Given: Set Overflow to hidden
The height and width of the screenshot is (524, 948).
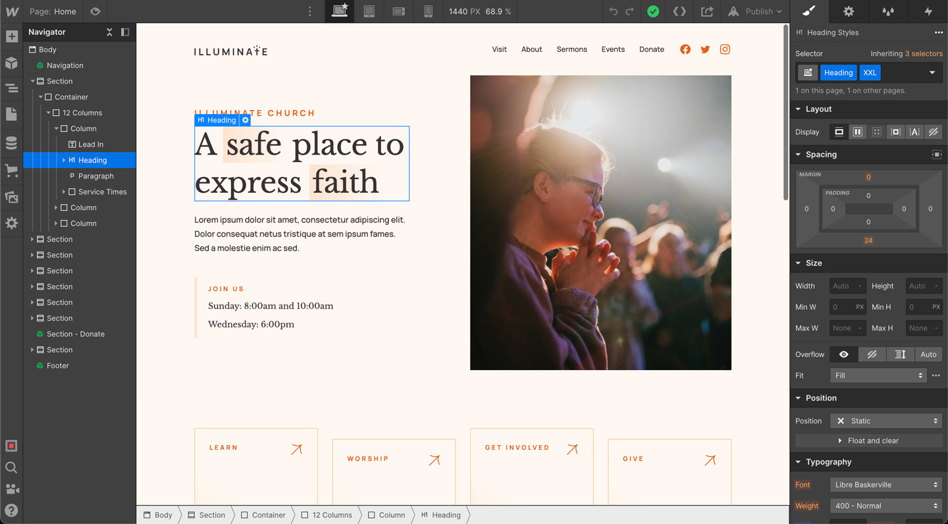Looking at the screenshot, I should click(872, 354).
